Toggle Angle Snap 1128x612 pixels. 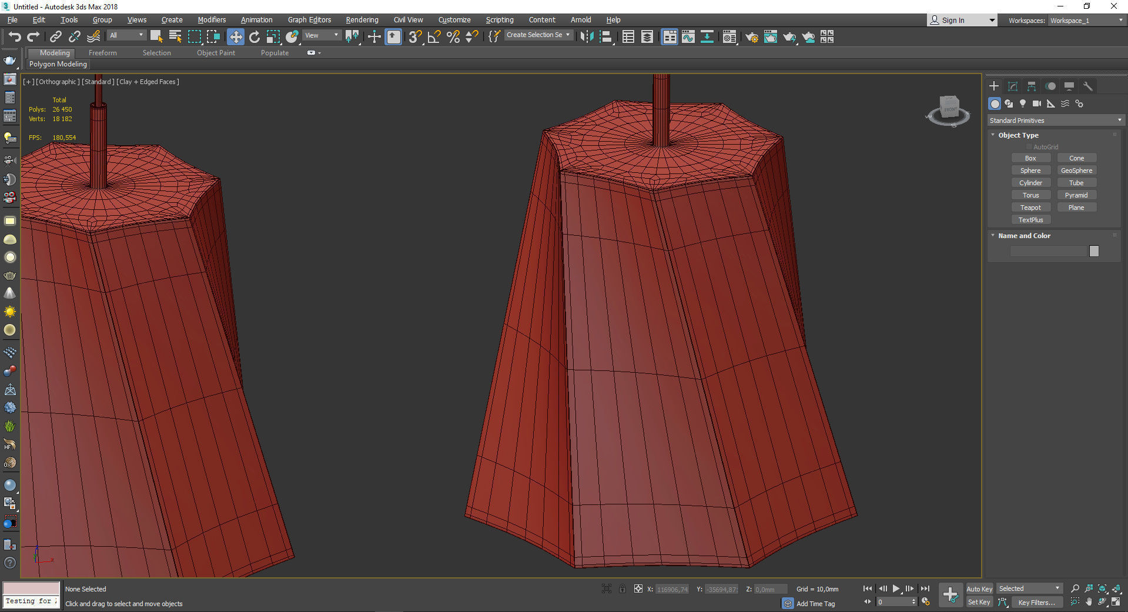point(434,37)
